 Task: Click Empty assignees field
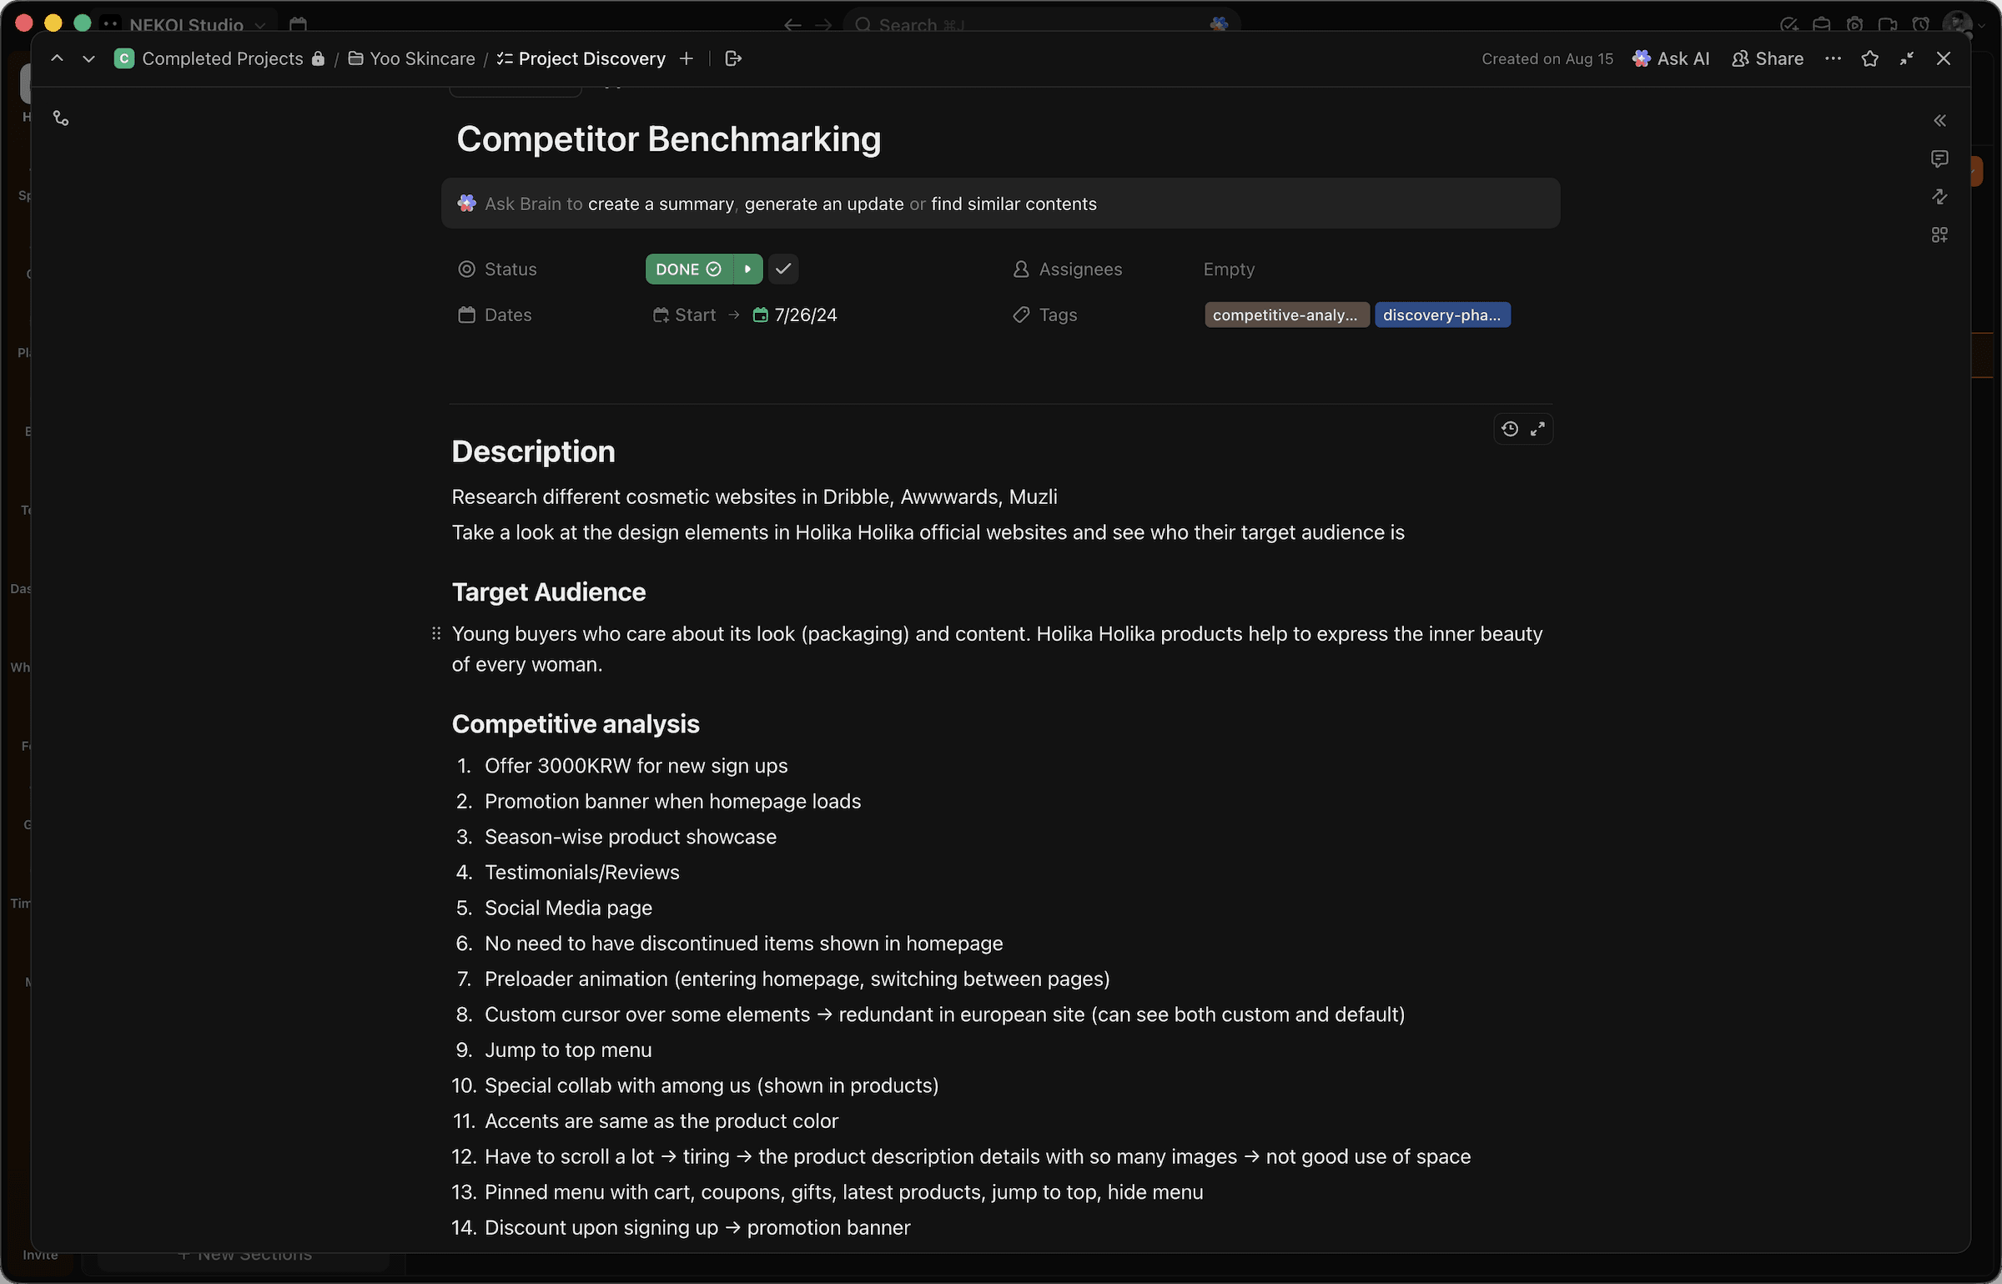point(1229,269)
